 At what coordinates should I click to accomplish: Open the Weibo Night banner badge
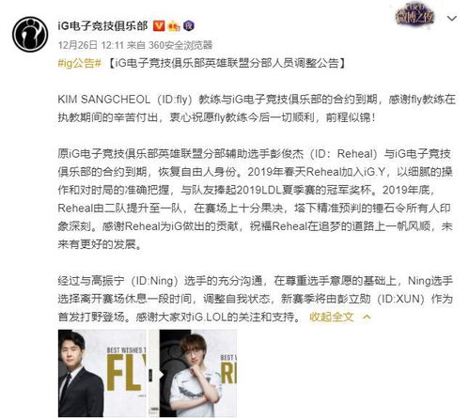click(x=414, y=15)
